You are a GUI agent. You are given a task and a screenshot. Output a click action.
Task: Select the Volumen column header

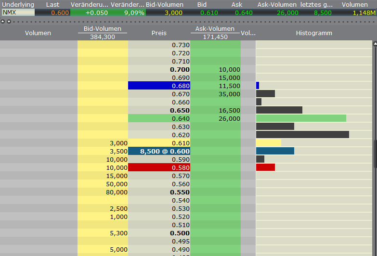38,33
